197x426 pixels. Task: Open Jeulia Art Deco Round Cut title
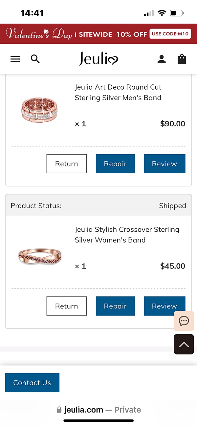coord(118,92)
